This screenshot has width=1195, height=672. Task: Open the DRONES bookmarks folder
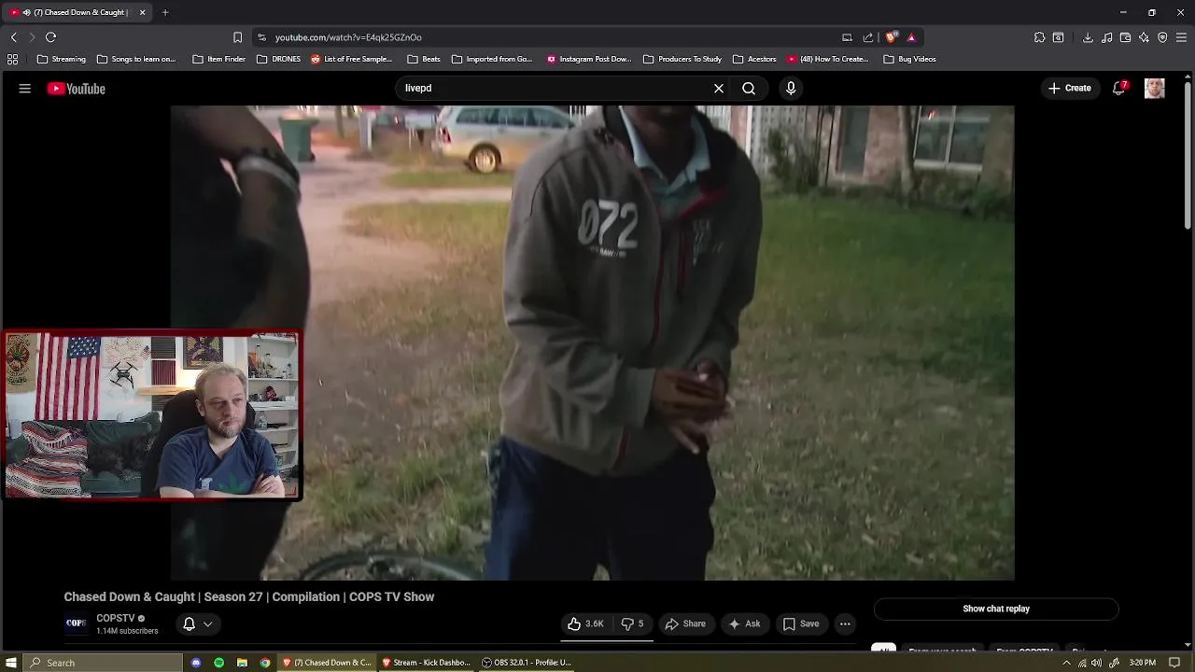click(x=278, y=59)
